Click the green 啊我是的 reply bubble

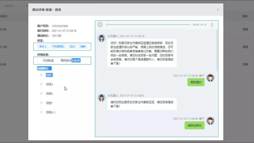196,82
